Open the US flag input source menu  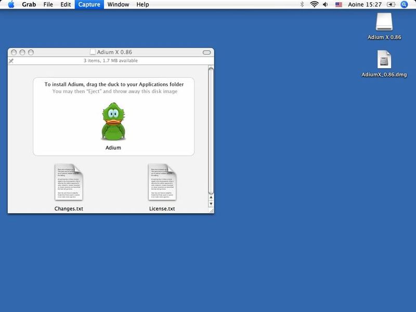coord(339,5)
